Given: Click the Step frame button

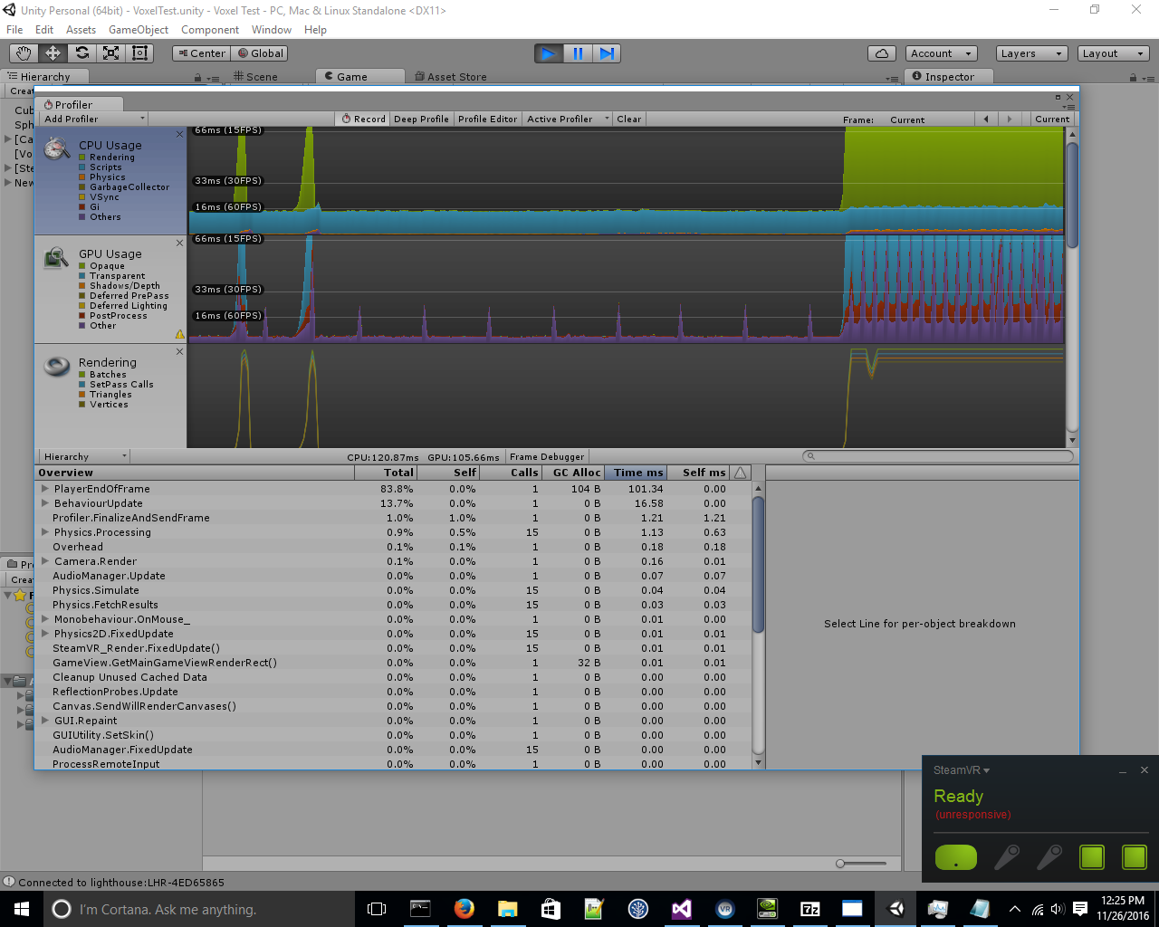Looking at the screenshot, I should 607,53.
